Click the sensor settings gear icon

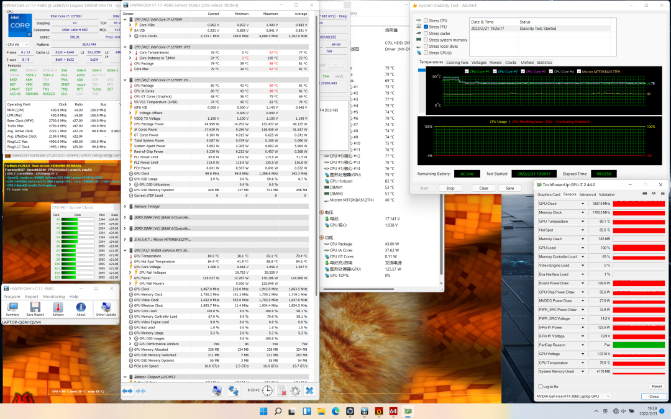(x=295, y=390)
